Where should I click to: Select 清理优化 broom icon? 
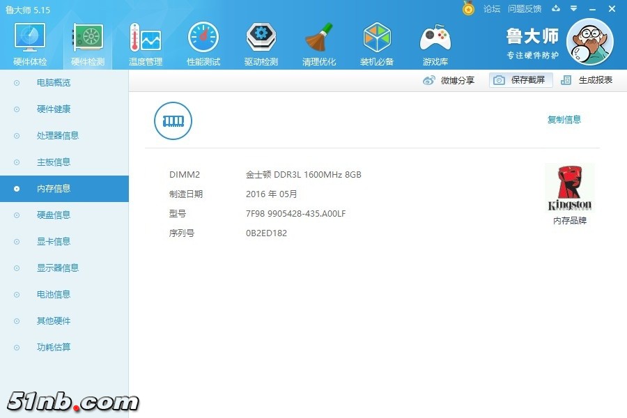(319, 38)
